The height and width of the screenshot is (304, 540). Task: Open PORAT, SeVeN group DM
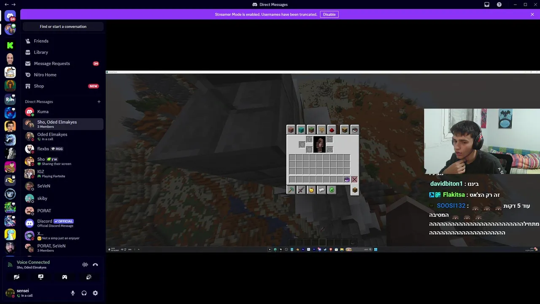[x=63, y=248]
